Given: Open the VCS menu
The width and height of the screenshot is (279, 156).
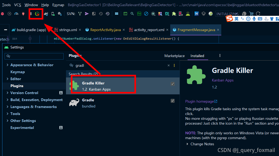Looking at the screenshot, I should tap(18, 5).
